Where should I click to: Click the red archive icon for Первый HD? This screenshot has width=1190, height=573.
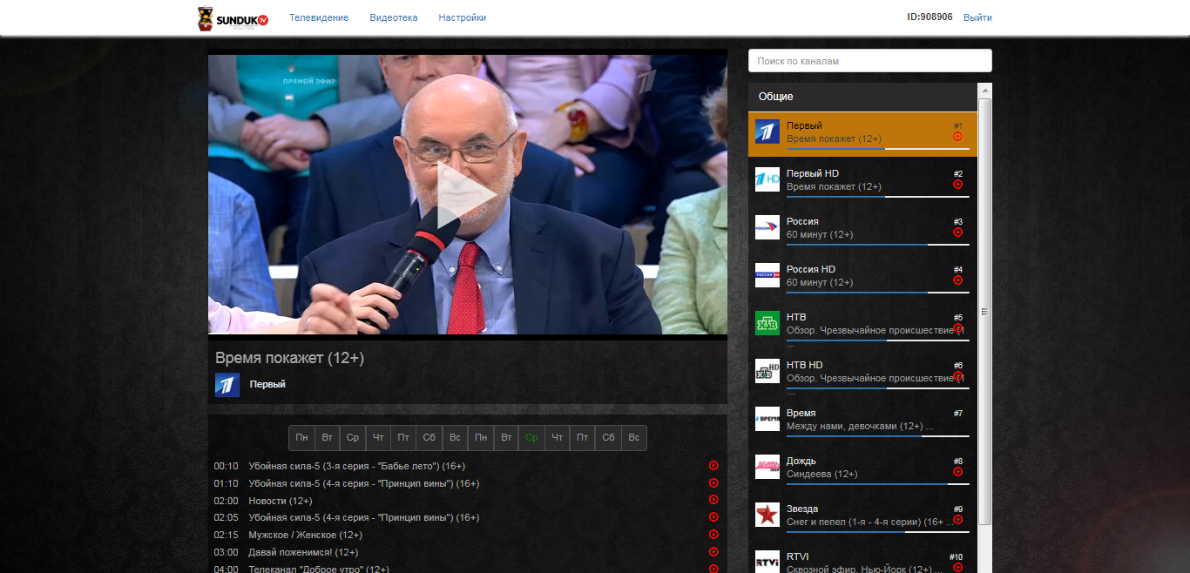tap(957, 185)
